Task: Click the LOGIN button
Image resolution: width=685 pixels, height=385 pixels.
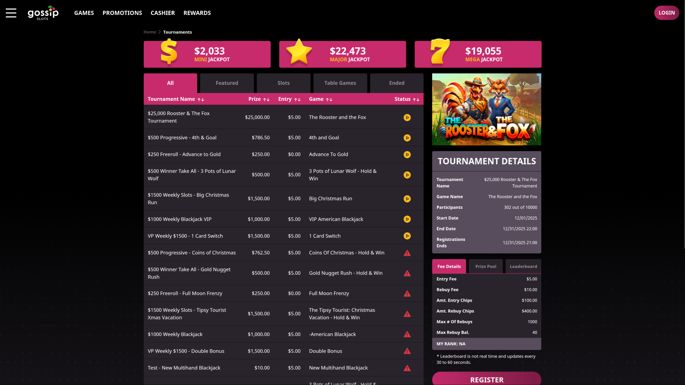Action: (666, 12)
